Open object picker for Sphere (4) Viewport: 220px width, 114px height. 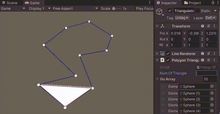(212, 111)
